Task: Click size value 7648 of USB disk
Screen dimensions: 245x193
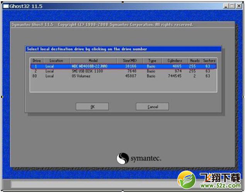Action: coord(132,71)
